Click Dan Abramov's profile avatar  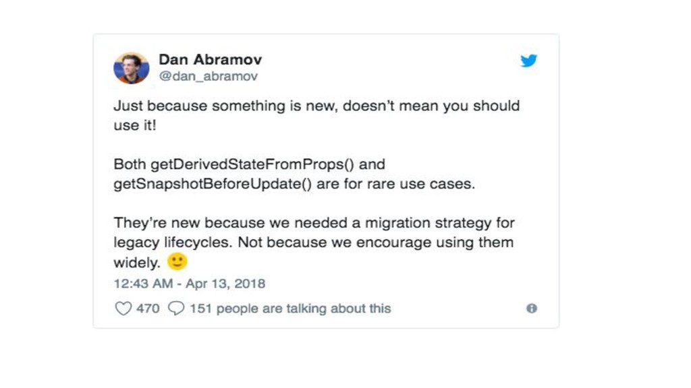[132, 68]
